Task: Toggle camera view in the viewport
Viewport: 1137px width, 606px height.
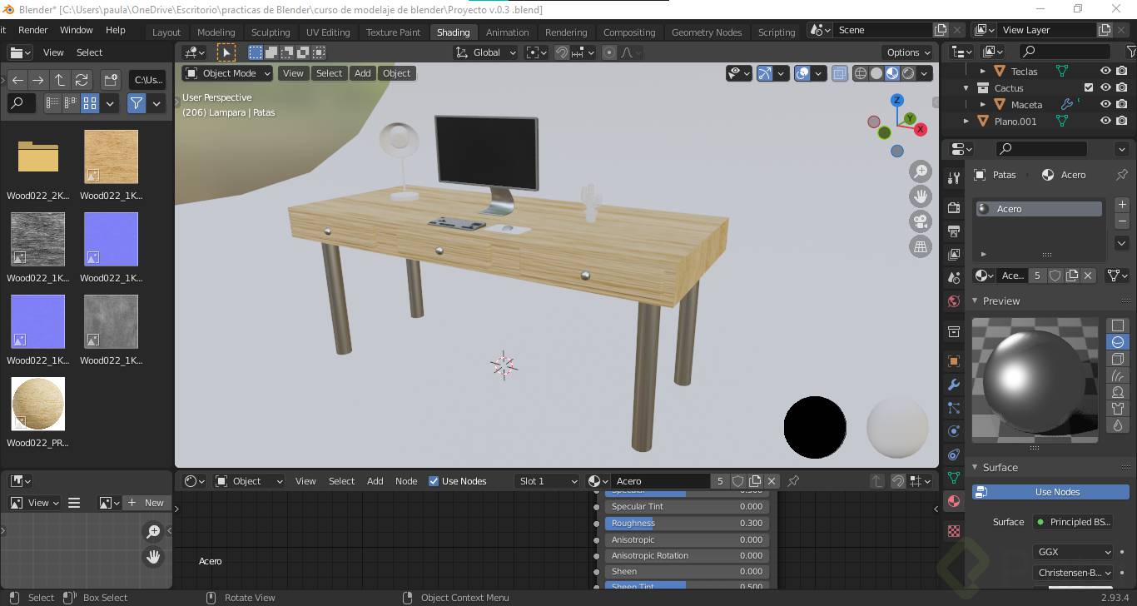Action: click(921, 221)
